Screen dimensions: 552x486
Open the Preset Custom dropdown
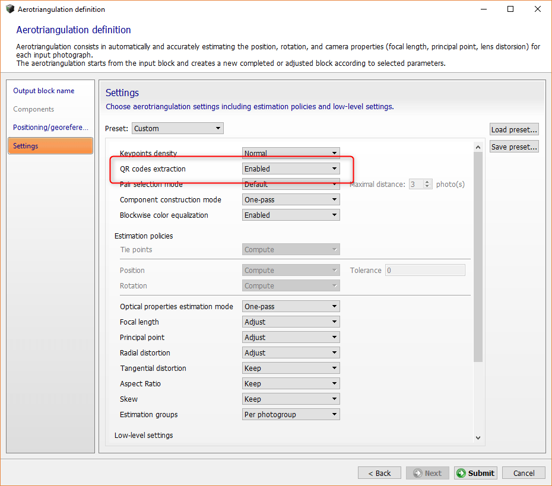177,128
